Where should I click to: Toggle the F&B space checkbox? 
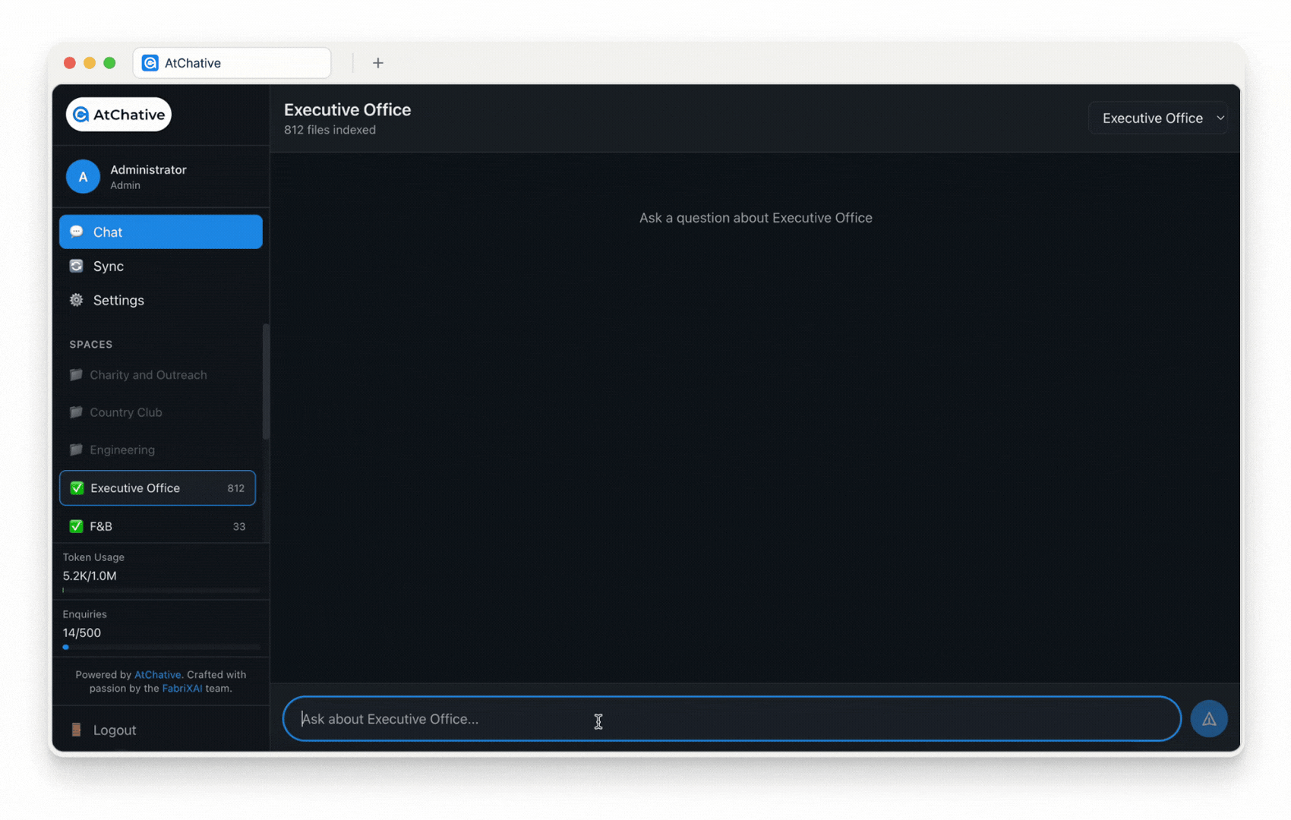[76, 526]
